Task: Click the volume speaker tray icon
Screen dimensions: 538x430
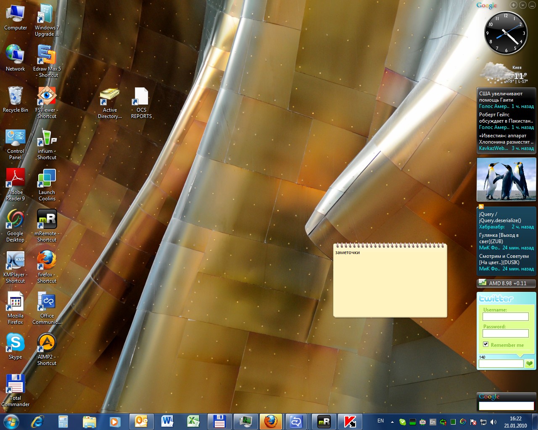Action: pos(493,422)
